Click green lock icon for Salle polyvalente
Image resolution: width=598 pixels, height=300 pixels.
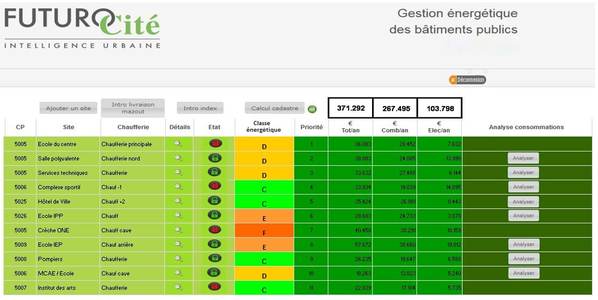pyautogui.click(x=215, y=157)
